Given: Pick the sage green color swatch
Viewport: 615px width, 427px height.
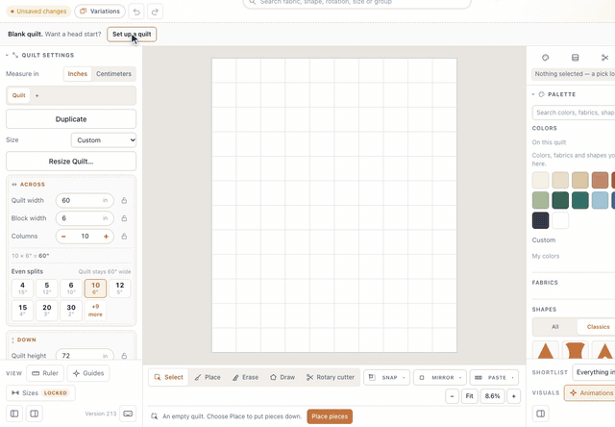Looking at the screenshot, I should pos(540,200).
